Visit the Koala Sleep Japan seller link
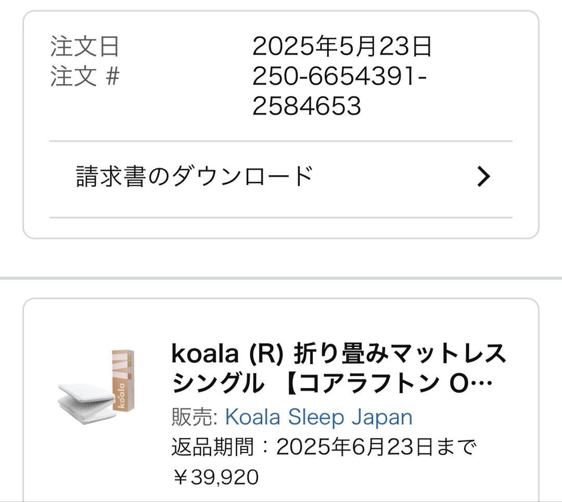562x502 pixels. coord(318,417)
